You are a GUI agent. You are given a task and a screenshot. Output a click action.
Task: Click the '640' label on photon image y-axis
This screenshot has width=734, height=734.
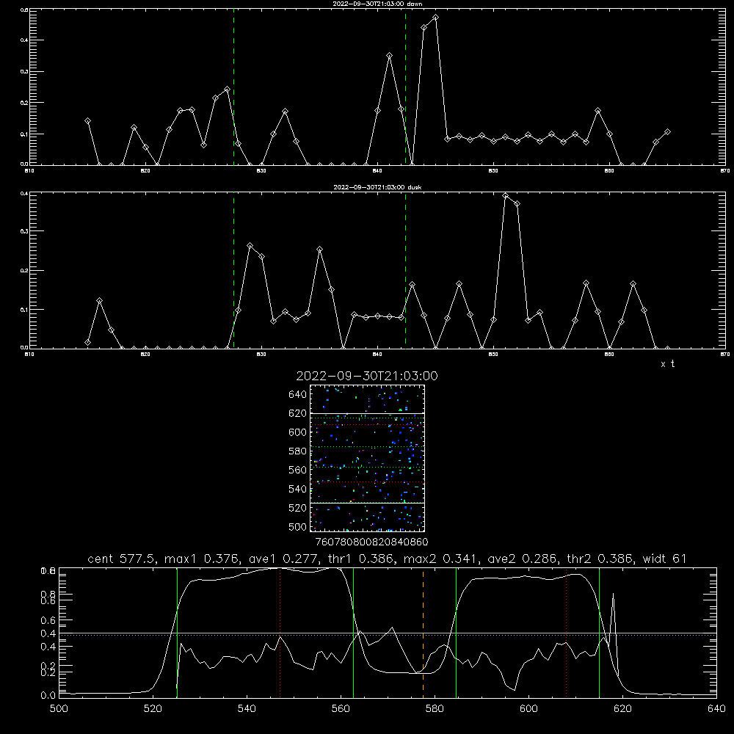pos(298,395)
